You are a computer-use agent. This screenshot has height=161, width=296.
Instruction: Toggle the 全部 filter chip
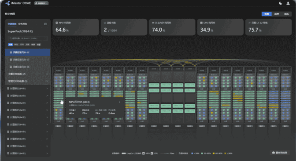click(11, 45)
